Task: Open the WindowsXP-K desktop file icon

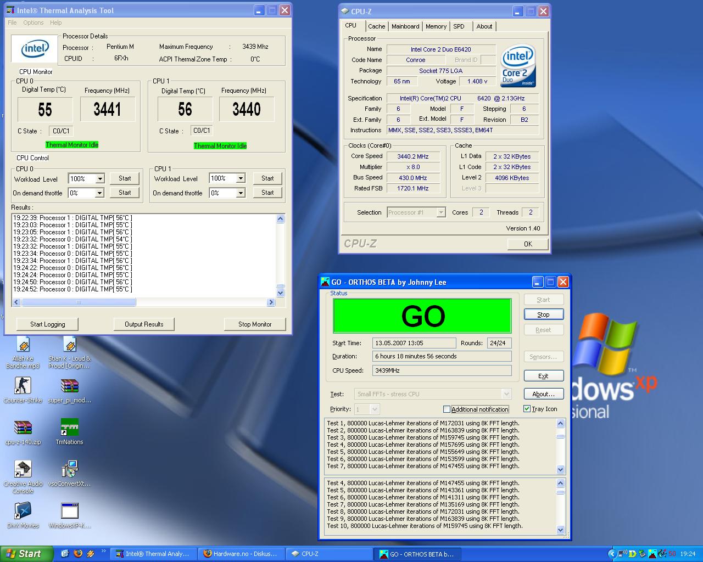Action: point(69,515)
